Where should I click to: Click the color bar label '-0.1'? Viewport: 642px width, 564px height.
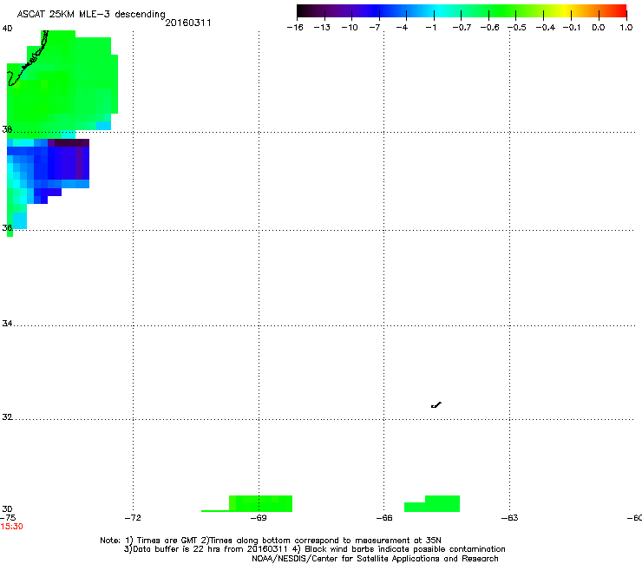click(x=572, y=28)
